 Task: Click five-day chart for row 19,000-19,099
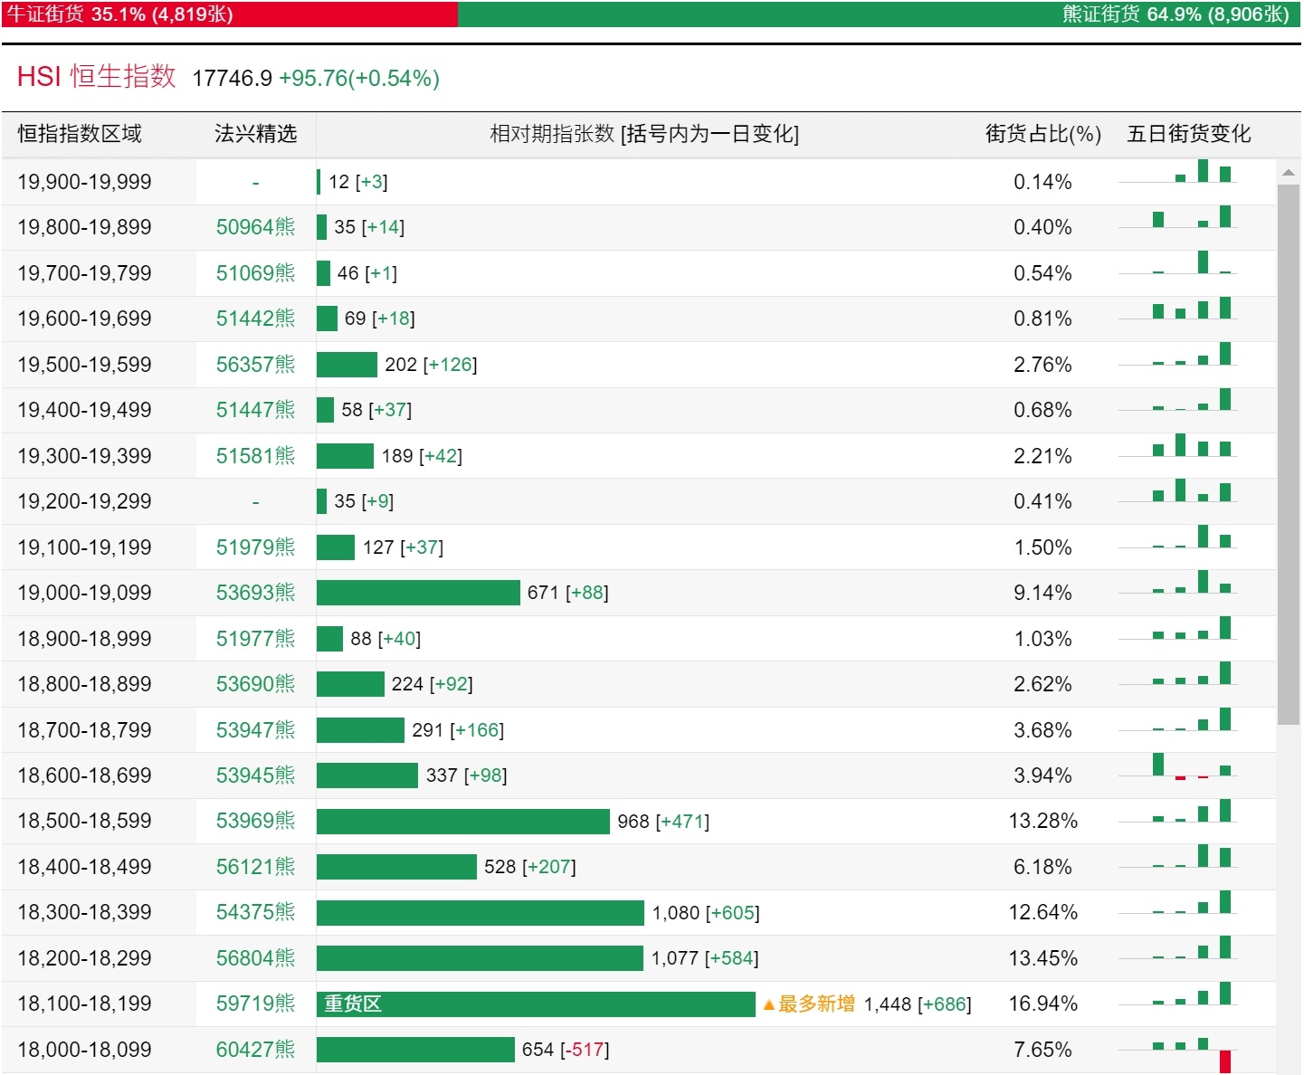[x=1177, y=583]
